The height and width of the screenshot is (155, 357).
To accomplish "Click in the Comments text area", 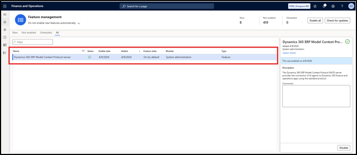I will pyautogui.click(x=316, y=96).
